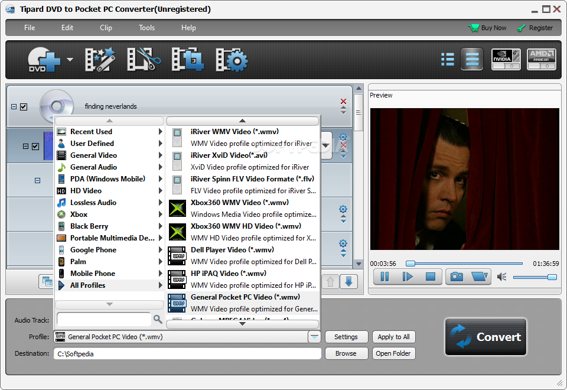Screen dimensions: 567x390
Task: Open the Tools menu
Action: pos(147,28)
